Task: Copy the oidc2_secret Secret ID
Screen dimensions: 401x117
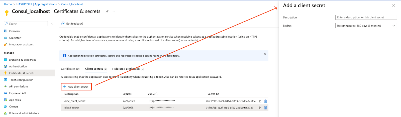Action: coord(260,108)
